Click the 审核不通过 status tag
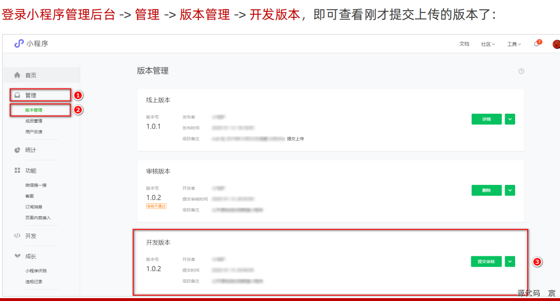This screenshot has width=560, height=301. click(156, 206)
